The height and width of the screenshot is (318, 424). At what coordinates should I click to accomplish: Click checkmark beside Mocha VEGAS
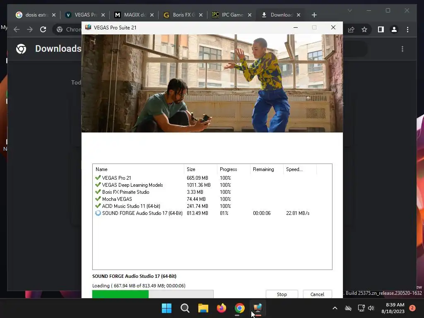98,199
